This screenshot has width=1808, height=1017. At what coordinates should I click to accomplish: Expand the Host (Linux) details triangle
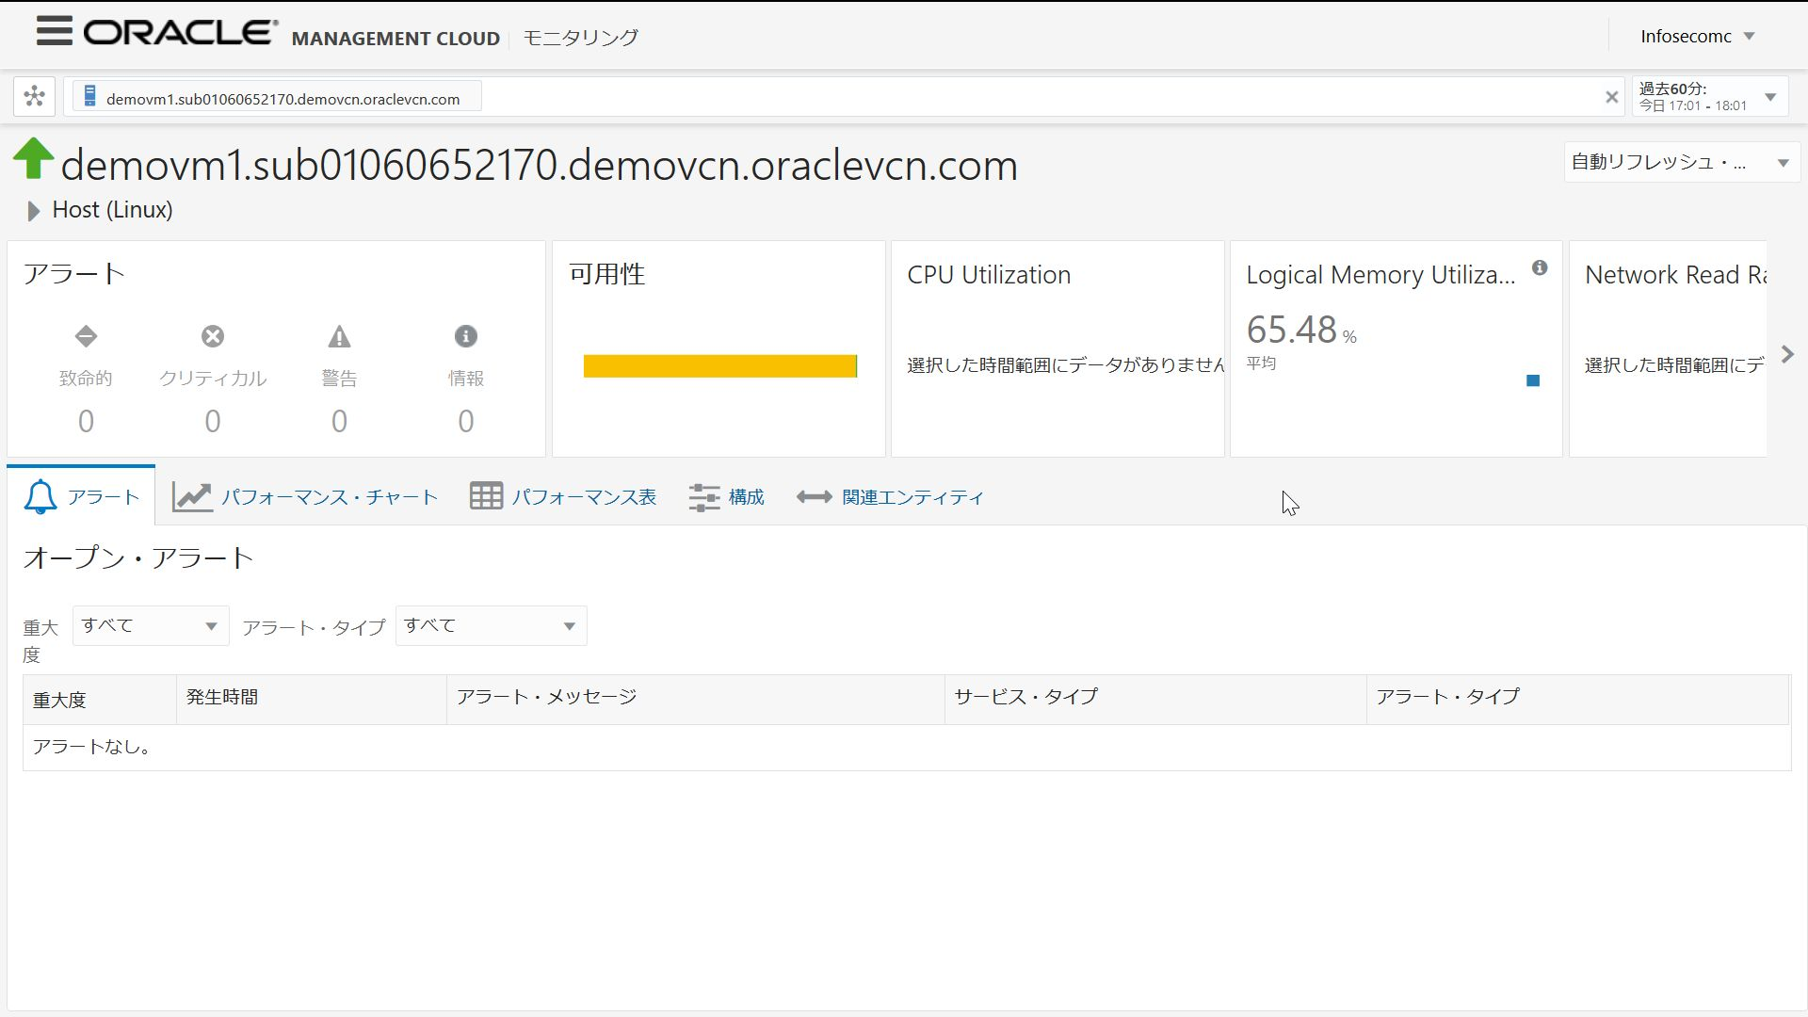[34, 211]
